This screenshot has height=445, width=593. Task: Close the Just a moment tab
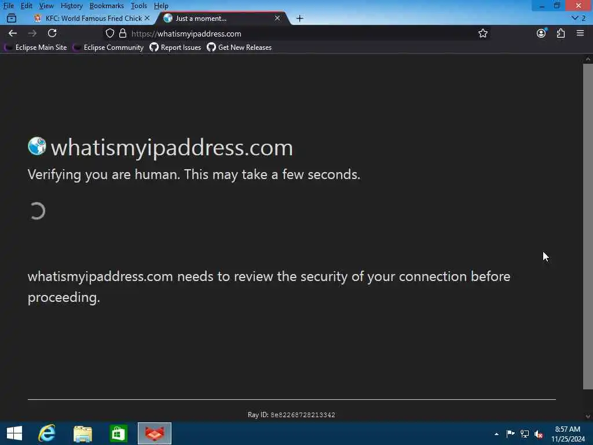(277, 18)
